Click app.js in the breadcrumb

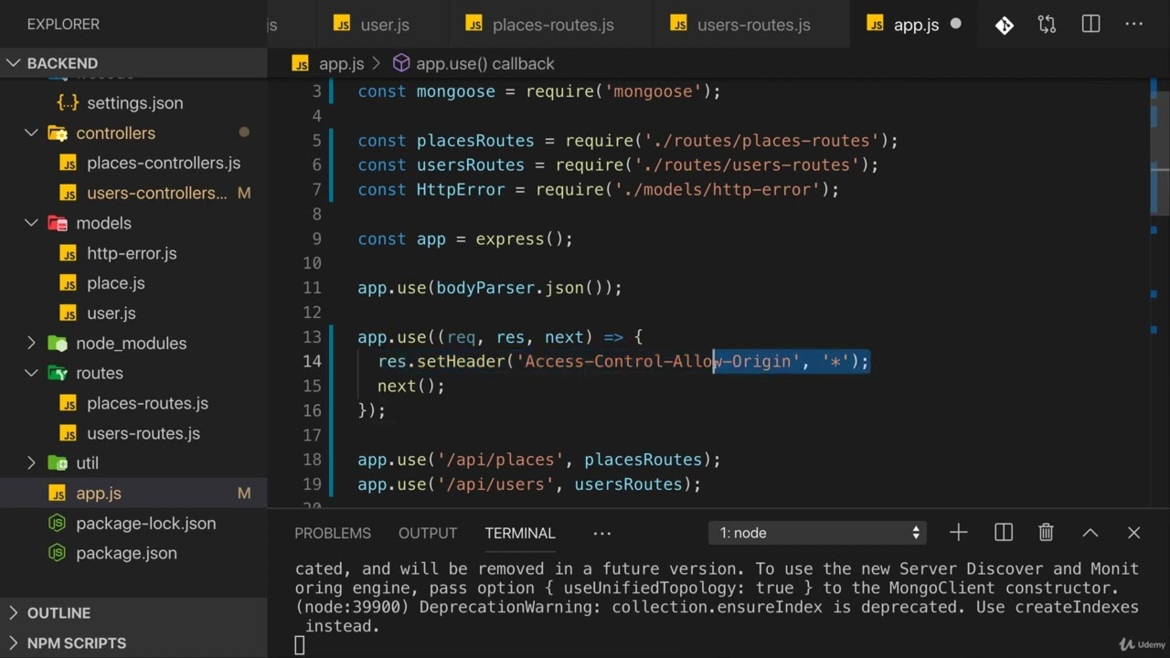[x=341, y=64]
